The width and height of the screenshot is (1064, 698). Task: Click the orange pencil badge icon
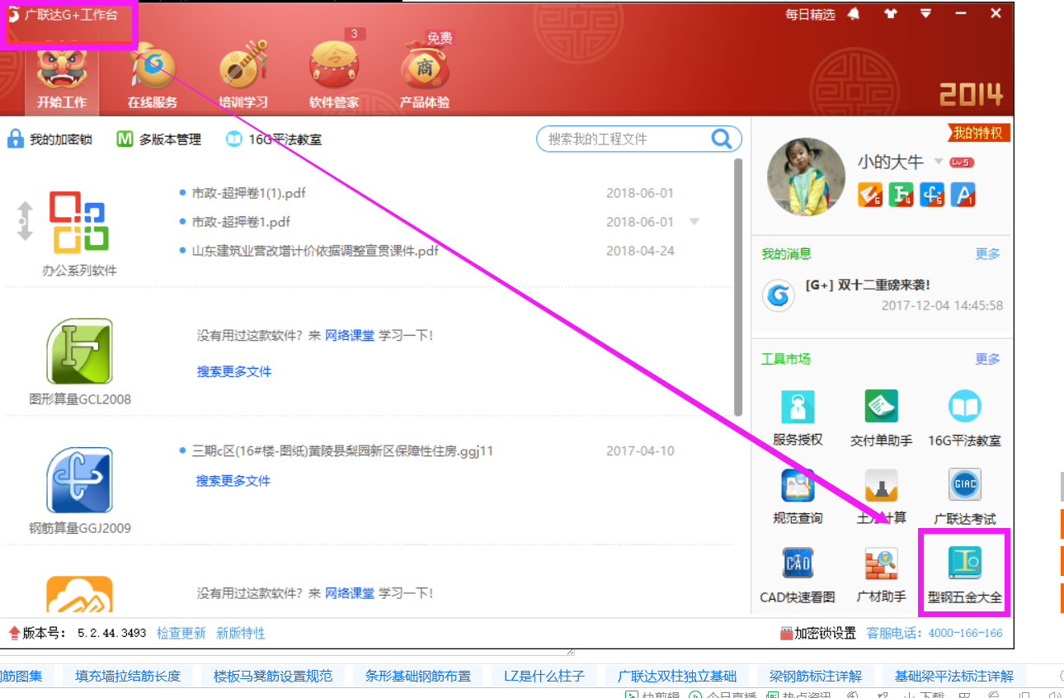(870, 194)
